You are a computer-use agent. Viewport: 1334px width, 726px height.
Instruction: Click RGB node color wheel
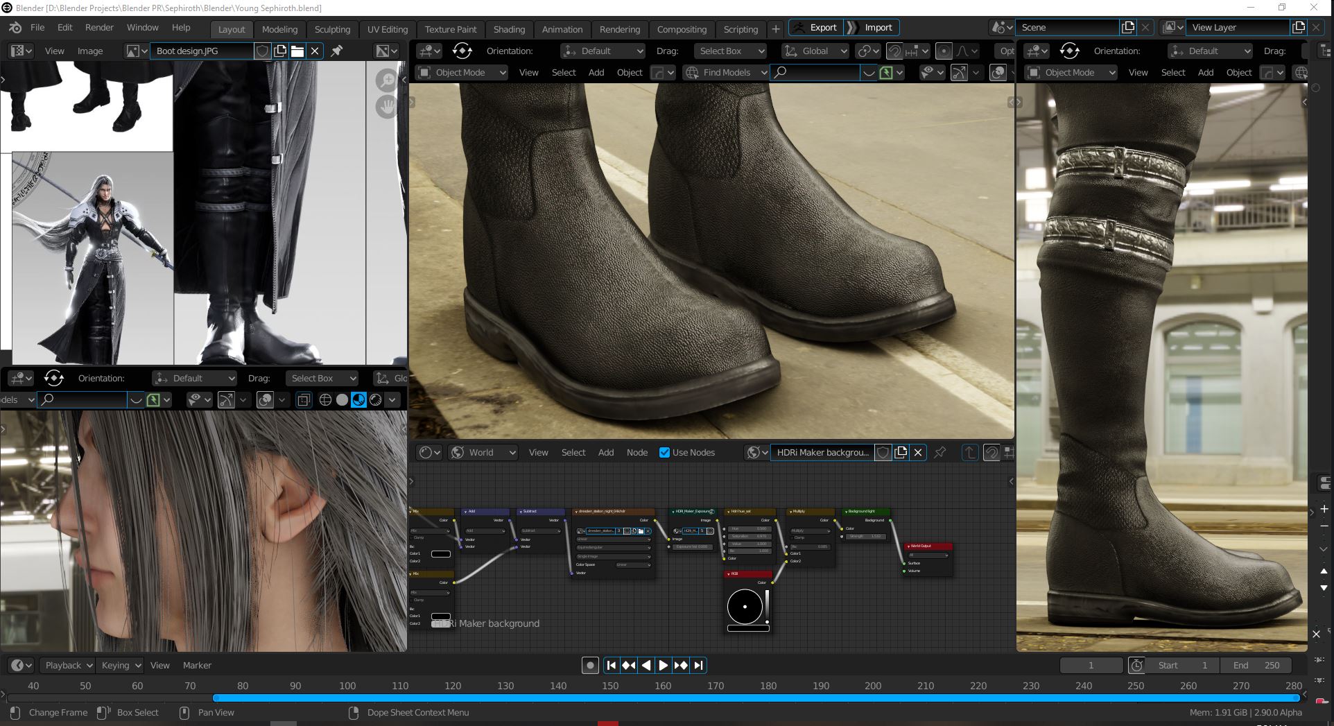pos(745,606)
